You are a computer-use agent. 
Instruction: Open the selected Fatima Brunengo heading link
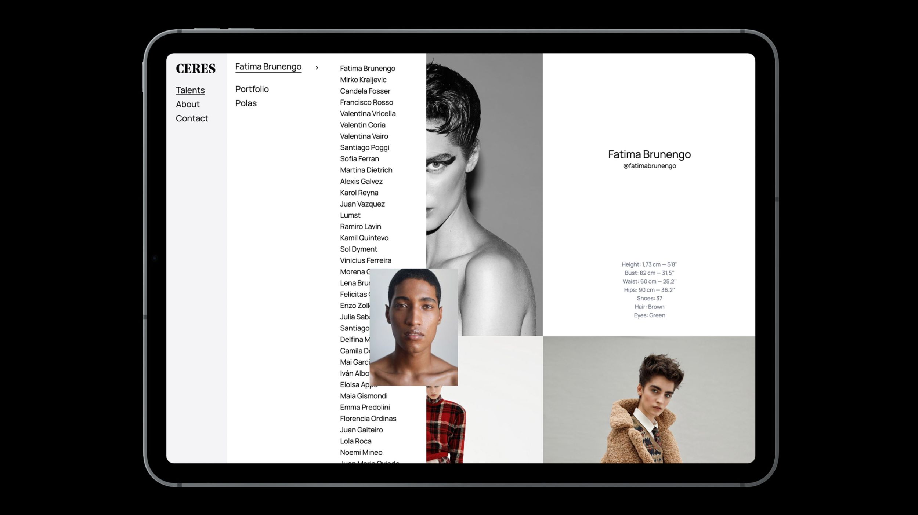click(x=268, y=67)
